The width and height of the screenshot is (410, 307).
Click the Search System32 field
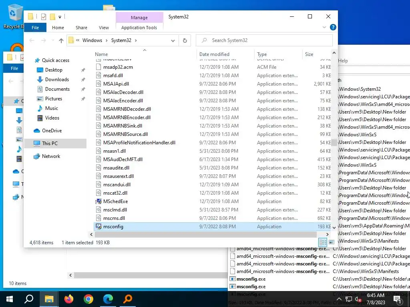coord(264,40)
